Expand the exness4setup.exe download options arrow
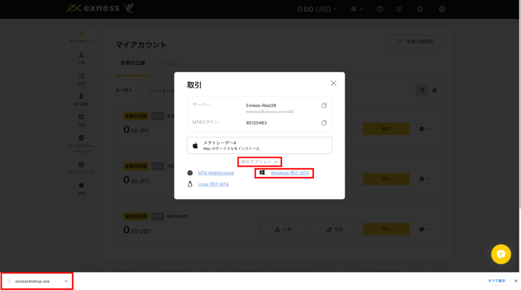Image resolution: width=521 pixels, height=290 pixels. (66, 281)
